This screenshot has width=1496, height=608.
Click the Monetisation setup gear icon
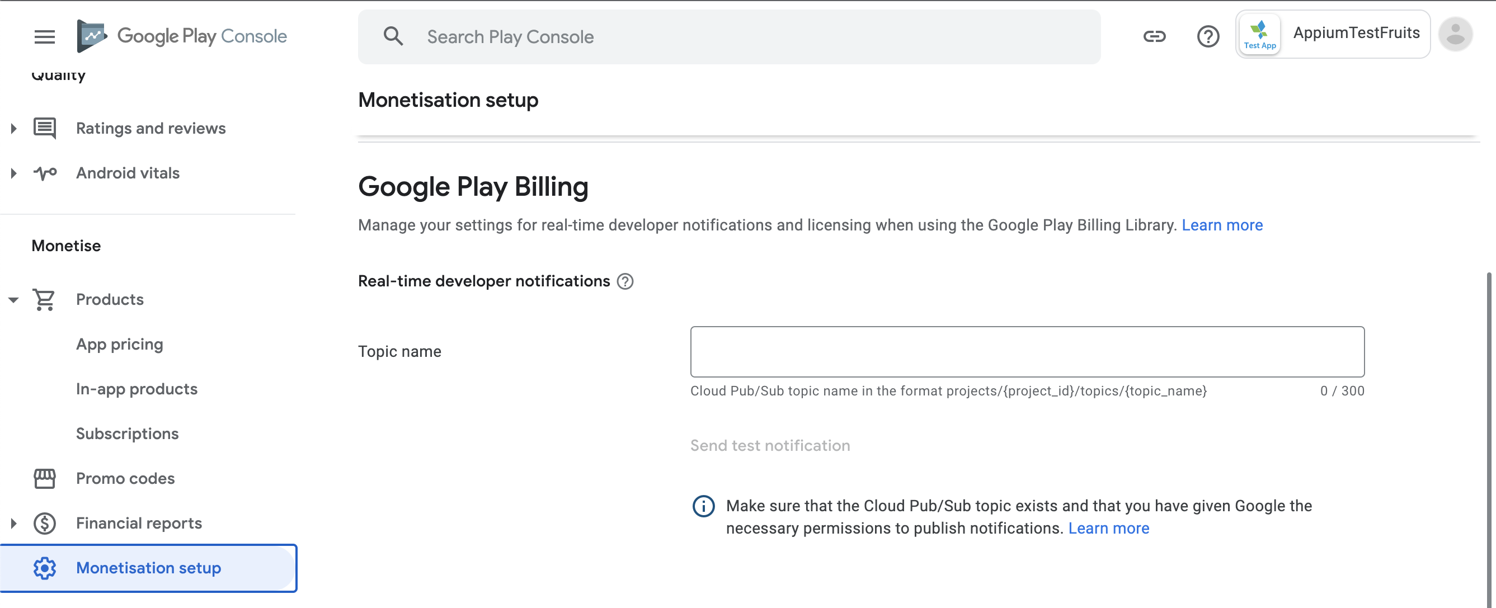click(45, 568)
